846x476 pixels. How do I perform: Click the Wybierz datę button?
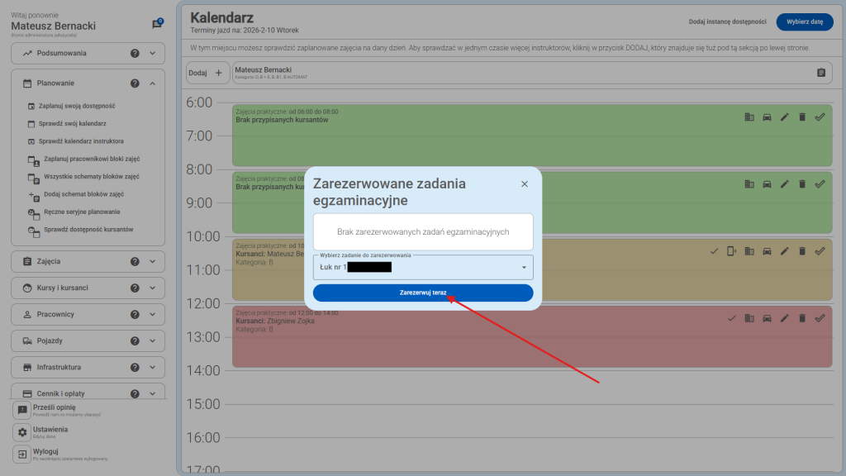click(x=805, y=22)
